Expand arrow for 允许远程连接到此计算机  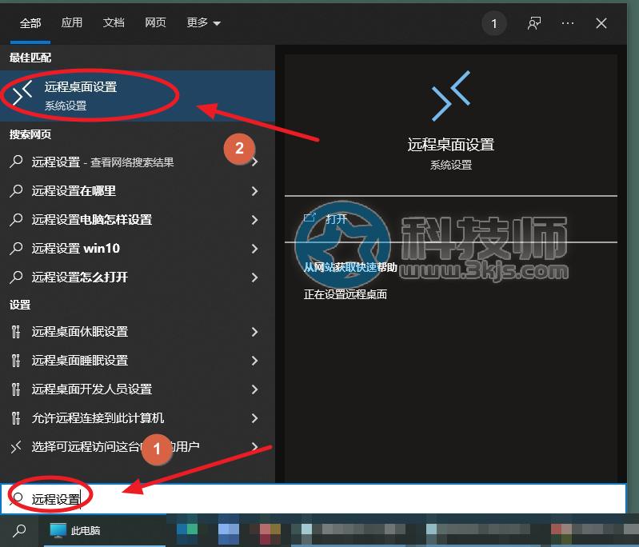point(254,418)
